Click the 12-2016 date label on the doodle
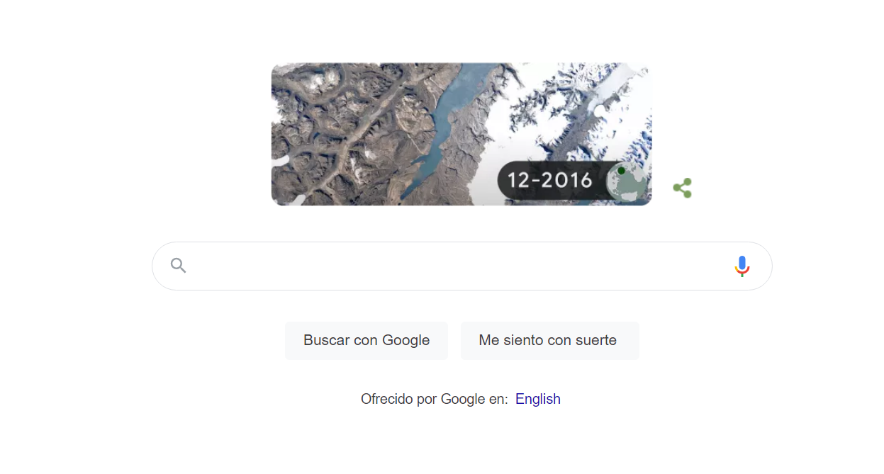This screenshot has width=884, height=474. click(x=550, y=181)
